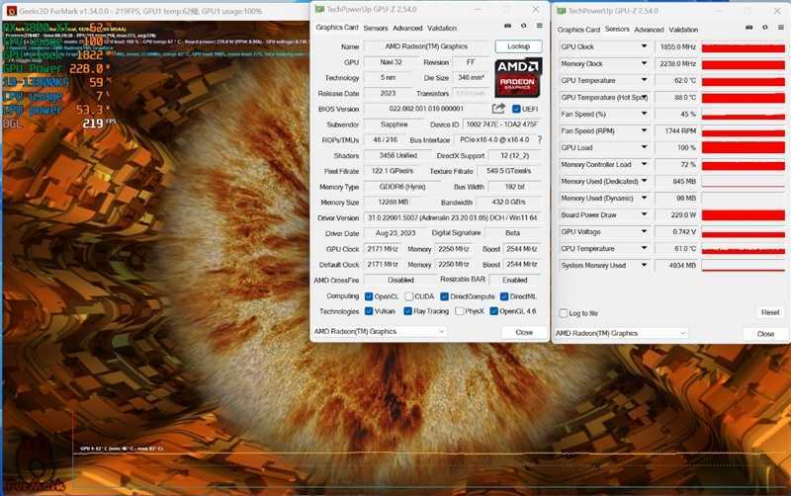The width and height of the screenshot is (791, 496).
Task: Click the Board Power Draw red sensor graph
Action: click(x=744, y=215)
